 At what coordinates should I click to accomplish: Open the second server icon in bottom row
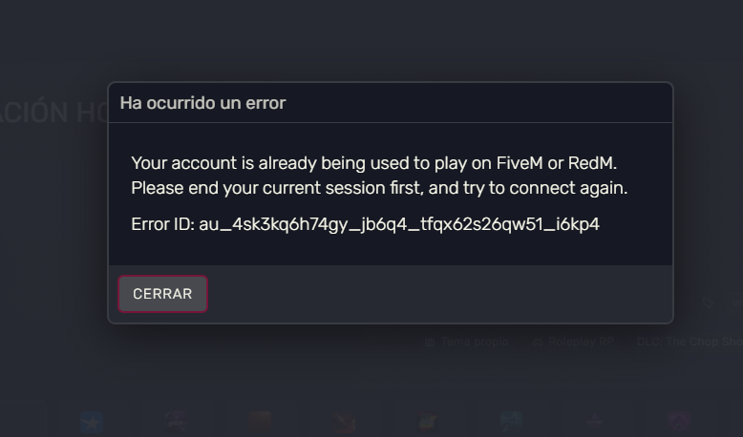tap(176, 422)
